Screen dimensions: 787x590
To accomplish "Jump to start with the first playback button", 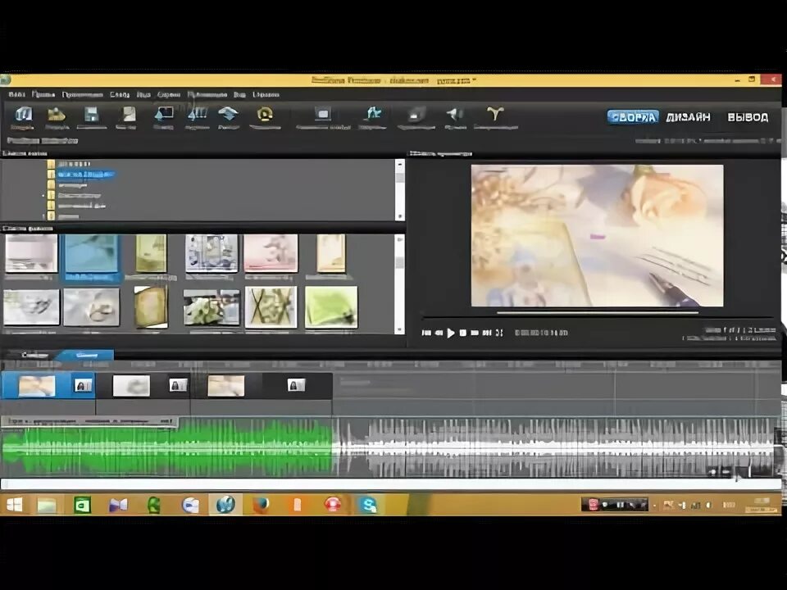I will click(426, 333).
